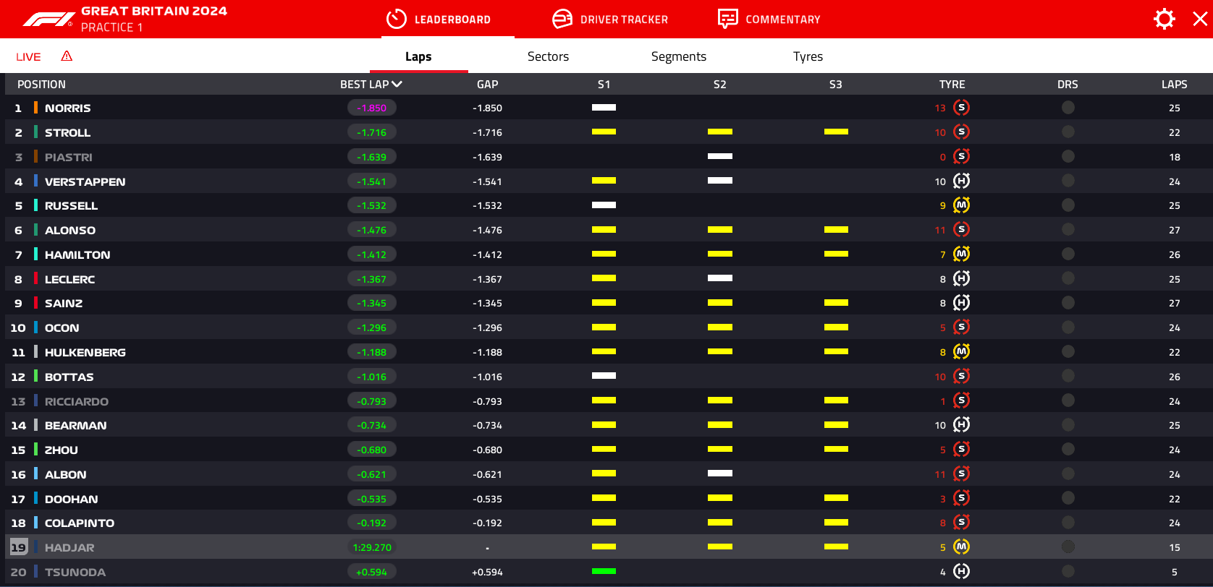
Task: Click Hamilton's medium tyre icon
Action: pos(961,254)
